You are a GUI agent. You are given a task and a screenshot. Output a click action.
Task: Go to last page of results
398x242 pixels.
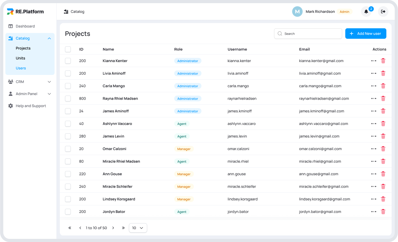(x=123, y=228)
